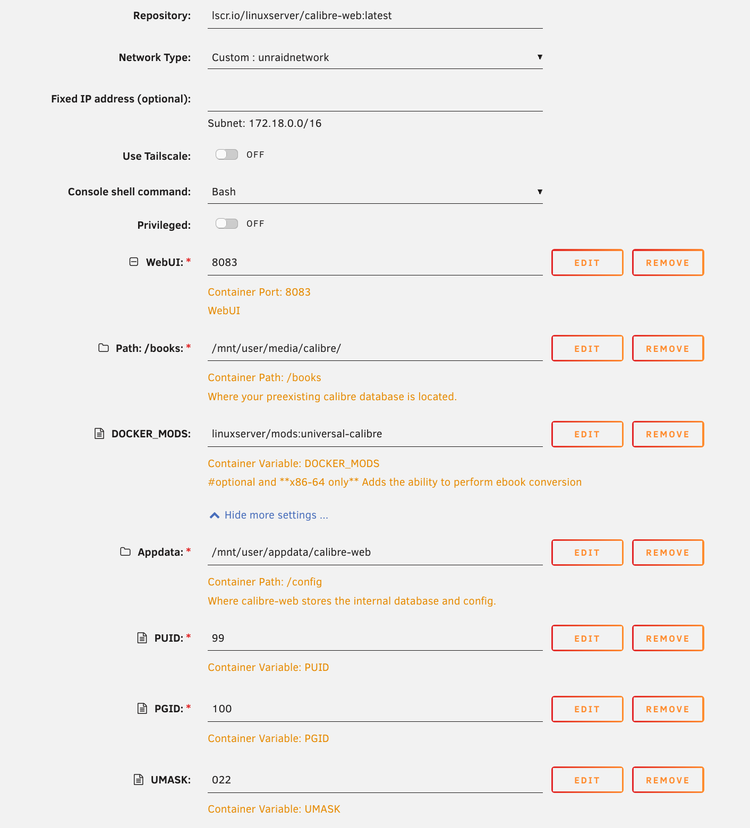Click the Repository field showing calibre-web
Viewport: 750px width, 828px height.
tap(374, 15)
